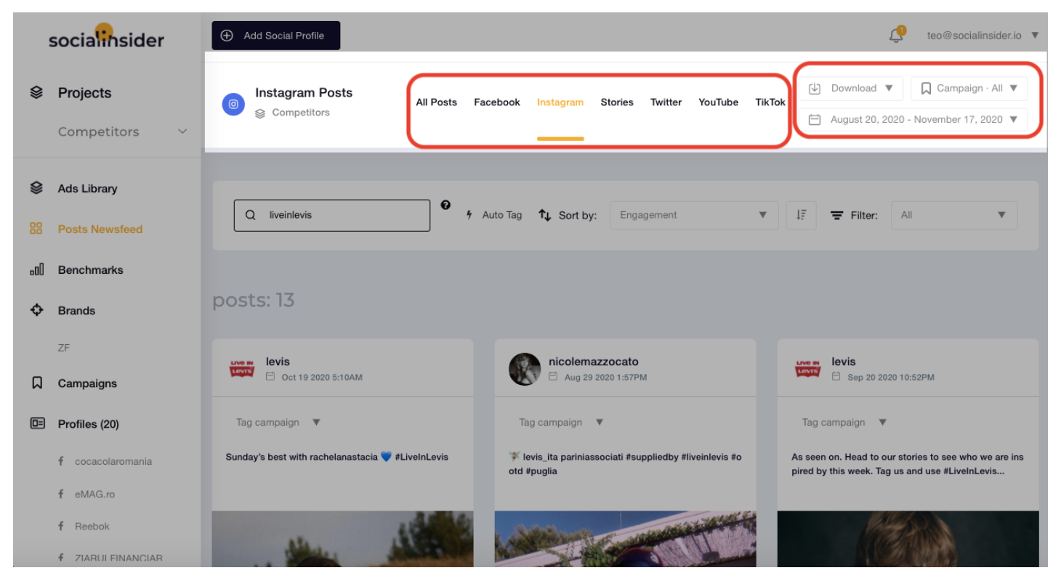Click the Competitors label under Instagram Posts
Image resolution: width=1061 pixels, height=581 pixels.
coord(301,113)
